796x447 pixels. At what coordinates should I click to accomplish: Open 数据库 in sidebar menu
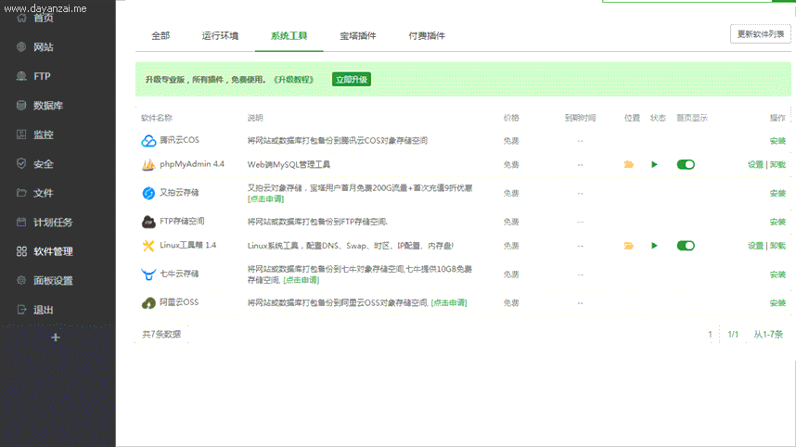point(48,106)
